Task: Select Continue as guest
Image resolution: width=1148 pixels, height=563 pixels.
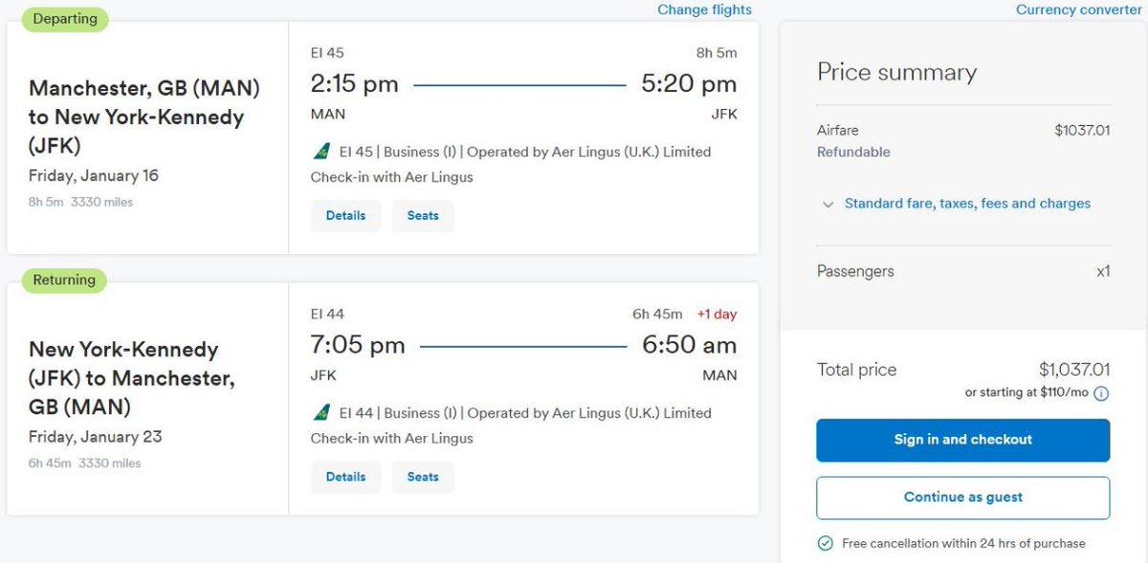Action: pyautogui.click(x=963, y=497)
